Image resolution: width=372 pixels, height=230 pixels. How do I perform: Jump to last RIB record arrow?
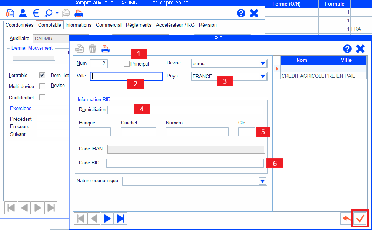point(120,219)
